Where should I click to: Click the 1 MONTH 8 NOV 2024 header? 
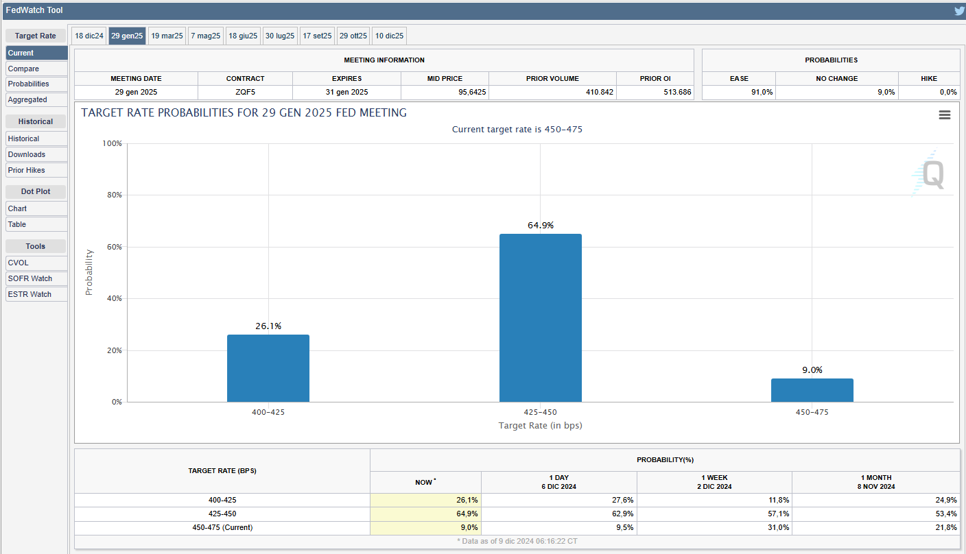876,482
